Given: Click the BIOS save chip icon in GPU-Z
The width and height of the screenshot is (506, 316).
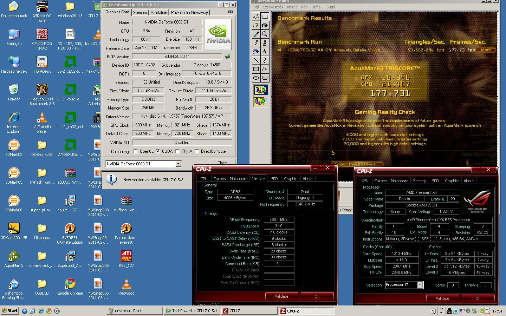Looking at the screenshot, I should coord(228,56).
